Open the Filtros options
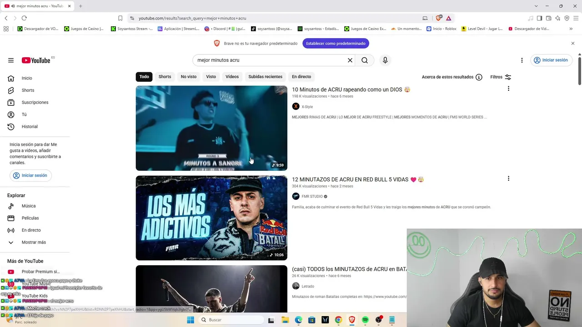This screenshot has height=327, width=582. click(501, 77)
